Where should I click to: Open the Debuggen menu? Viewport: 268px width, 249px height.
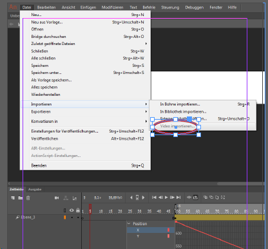pos(195,8)
